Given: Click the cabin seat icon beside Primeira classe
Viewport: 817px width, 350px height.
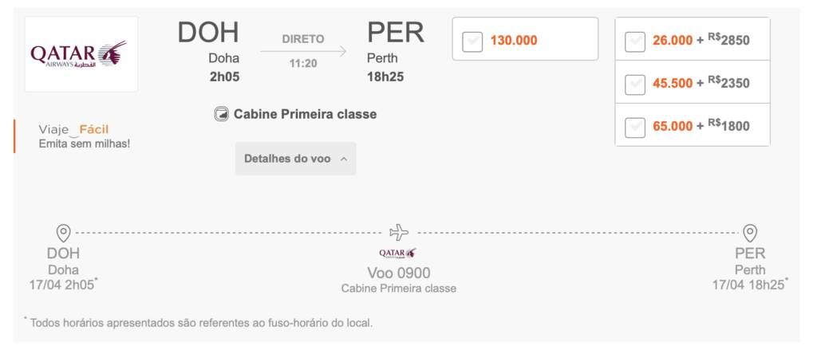Looking at the screenshot, I should (222, 114).
